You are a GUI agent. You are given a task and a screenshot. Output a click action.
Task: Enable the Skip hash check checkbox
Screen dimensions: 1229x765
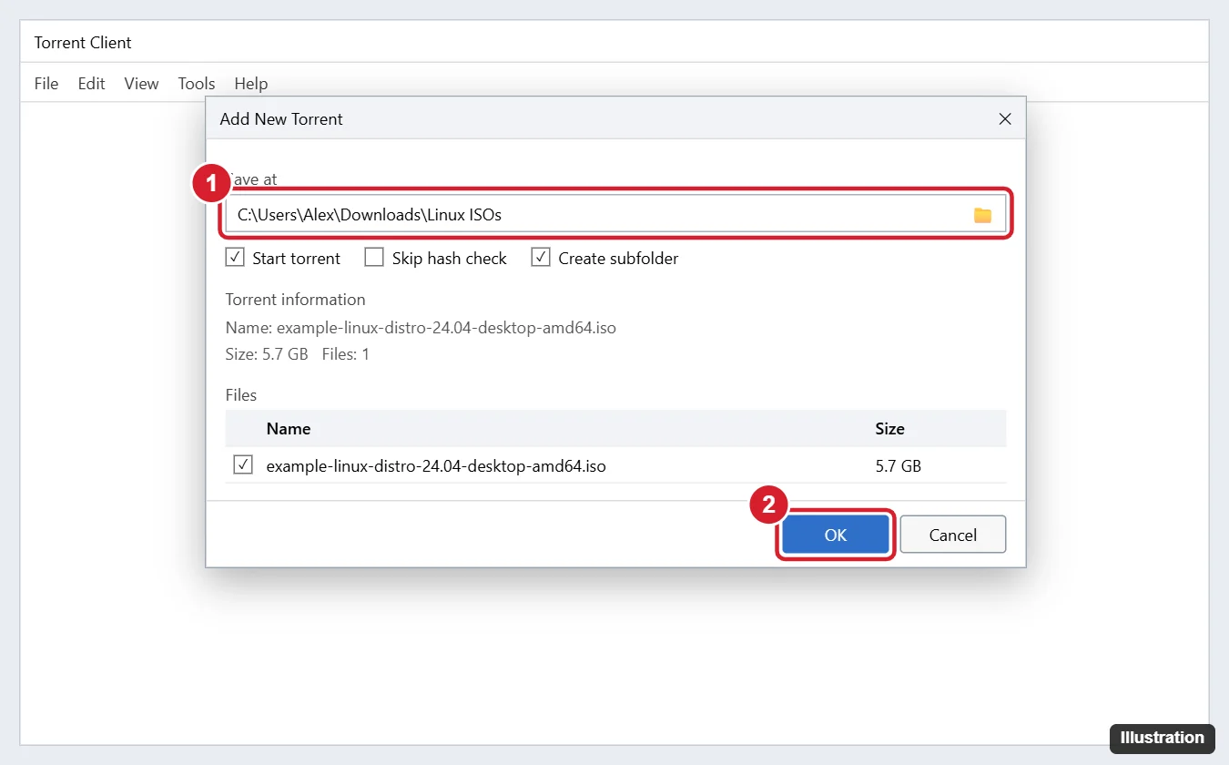point(374,258)
